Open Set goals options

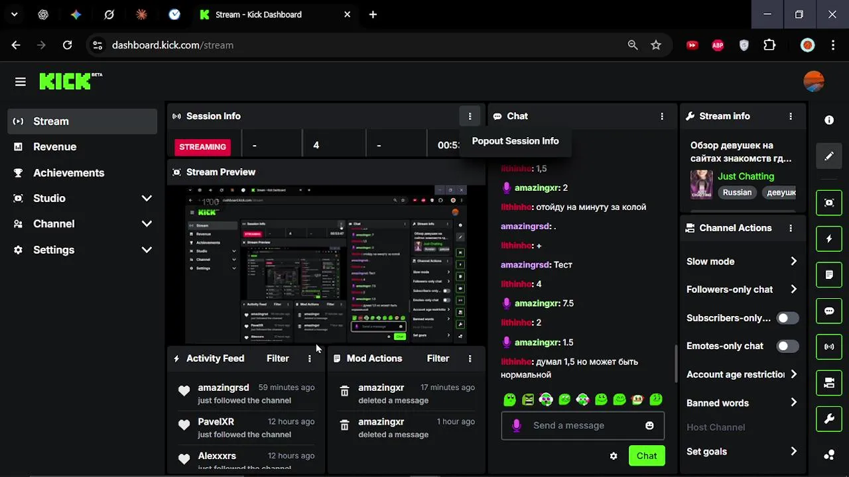pos(742,452)
